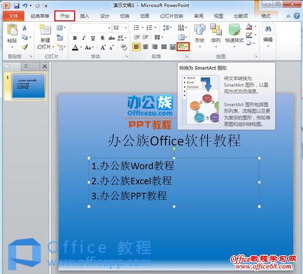This screenshot has width=303, height=274.
Task: Click the numbered list icon
Action: (149, 28)
